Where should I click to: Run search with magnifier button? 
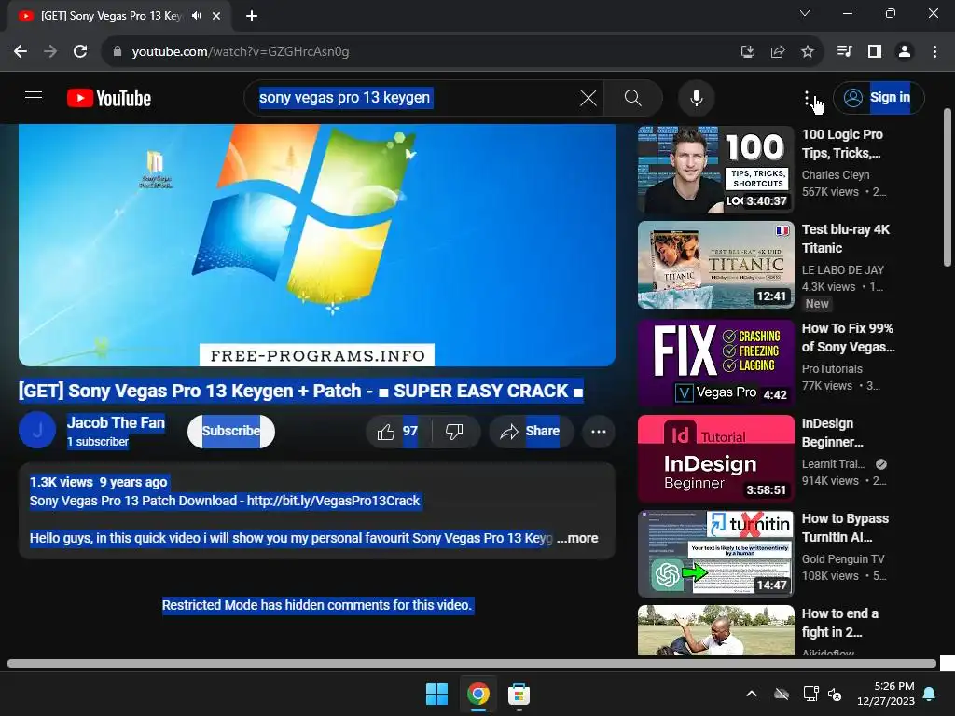(633, 98)
